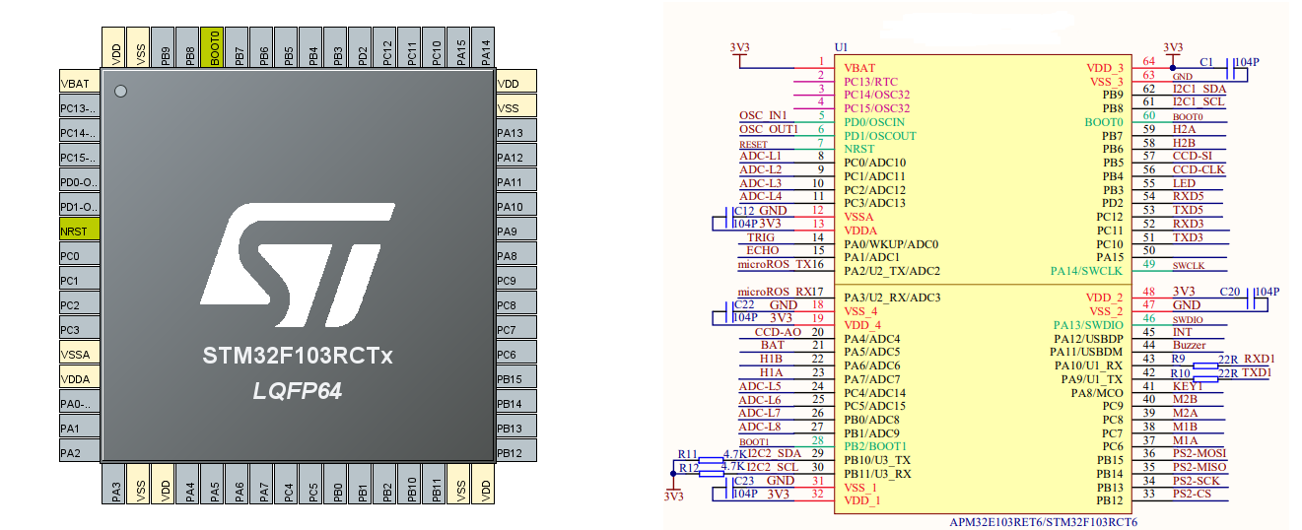Screen dimensions: 1302x530
Task: Select pin box PA10 on the chip package
Action: click(515, 207)
